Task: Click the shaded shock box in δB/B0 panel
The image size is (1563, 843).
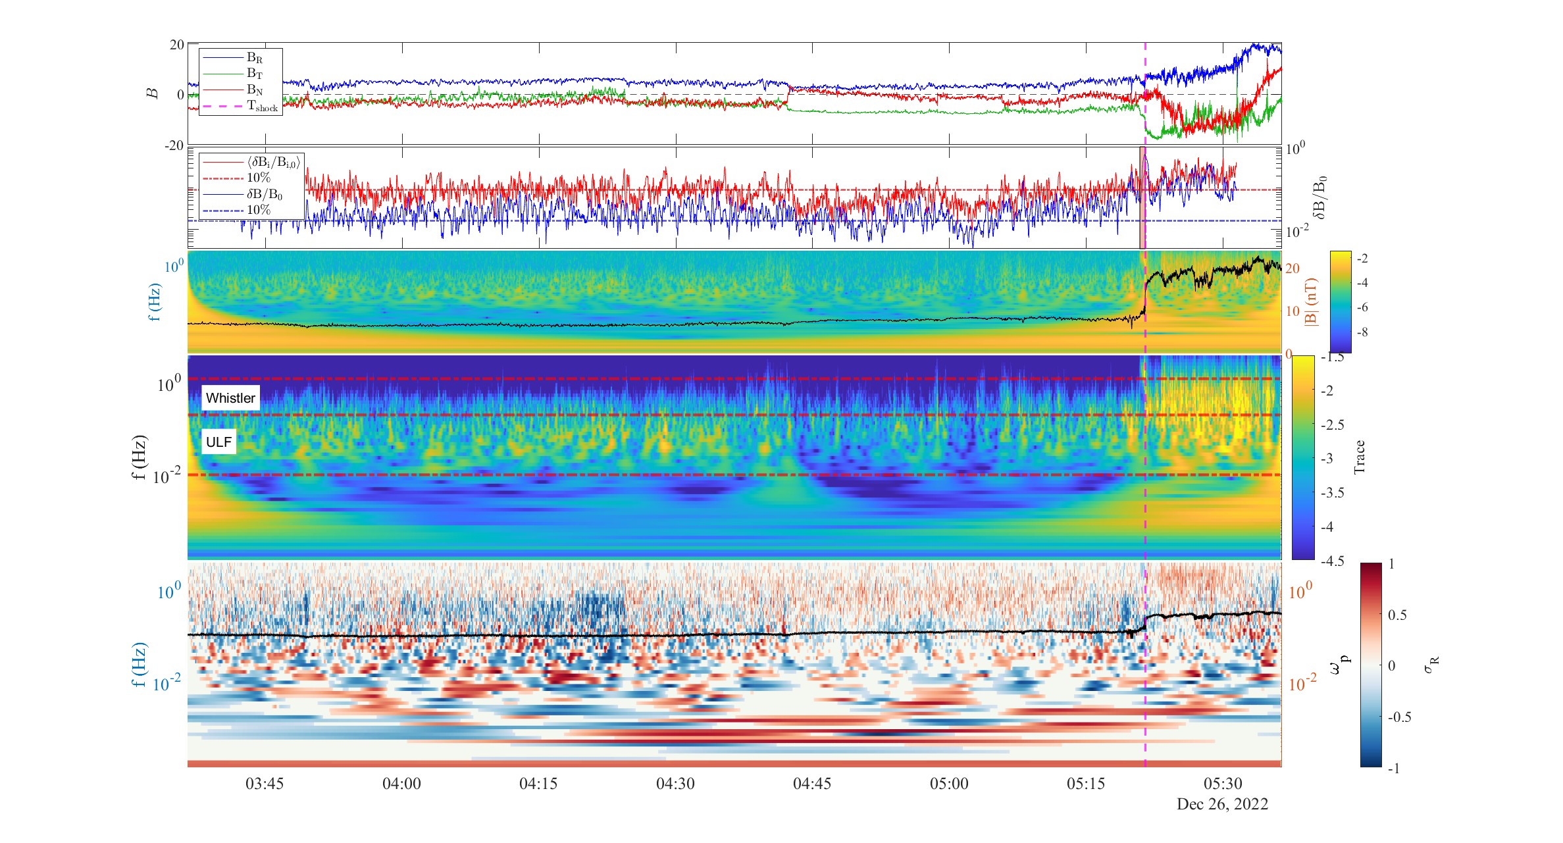Action: click(1142, 197)
